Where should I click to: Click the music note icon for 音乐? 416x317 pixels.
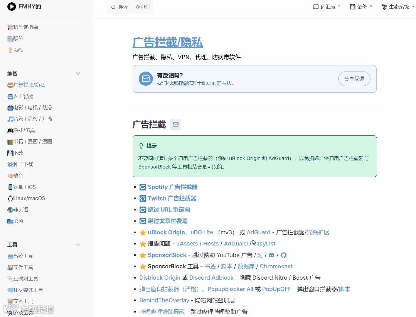tap(10, 119)
